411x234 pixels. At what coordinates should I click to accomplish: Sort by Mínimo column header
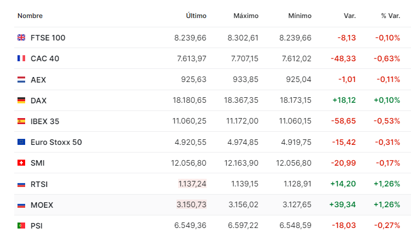pos(300,16)
